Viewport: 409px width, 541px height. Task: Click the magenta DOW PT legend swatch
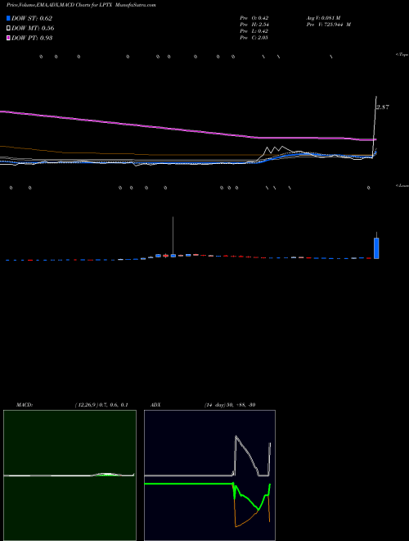click(8, 38)
